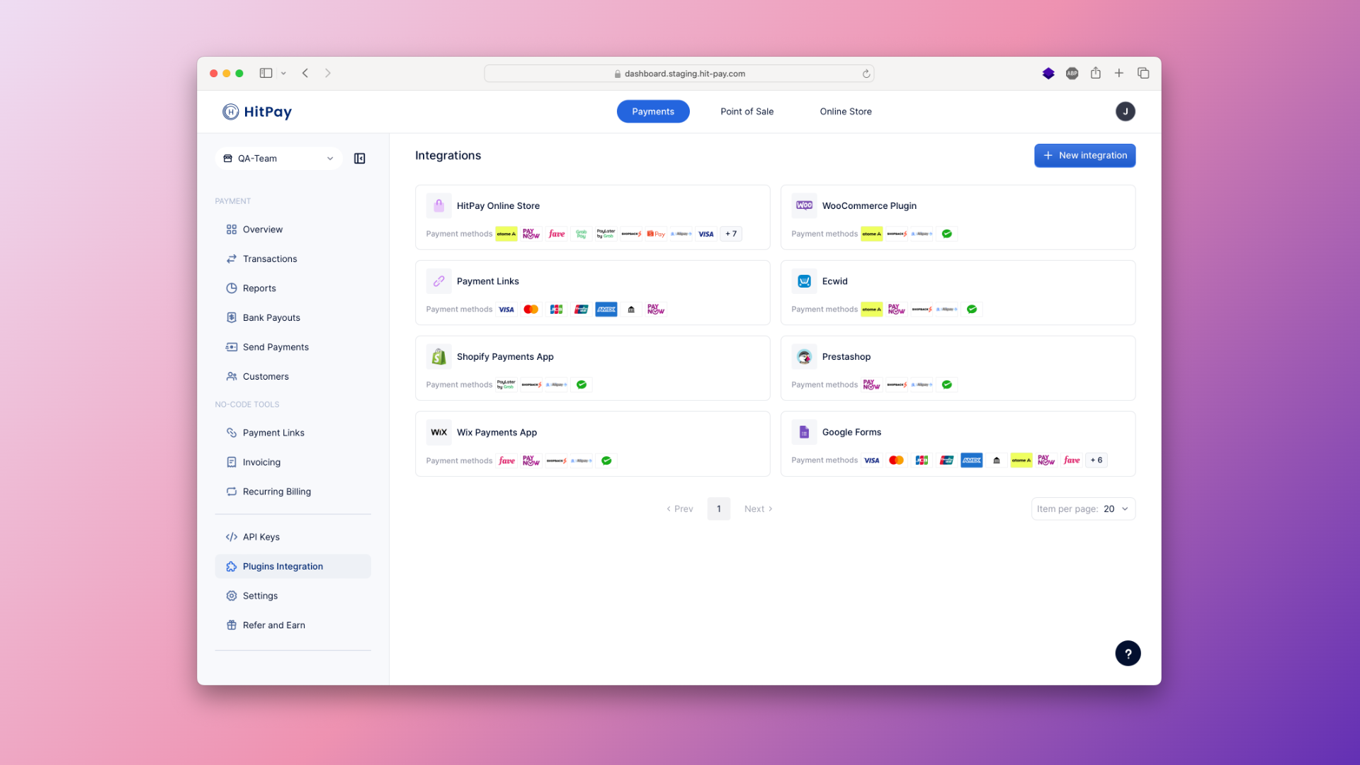Click the New integration button
This screenshot has height=765, width=1360.
pyautogui.click(x=1084, y=156)
